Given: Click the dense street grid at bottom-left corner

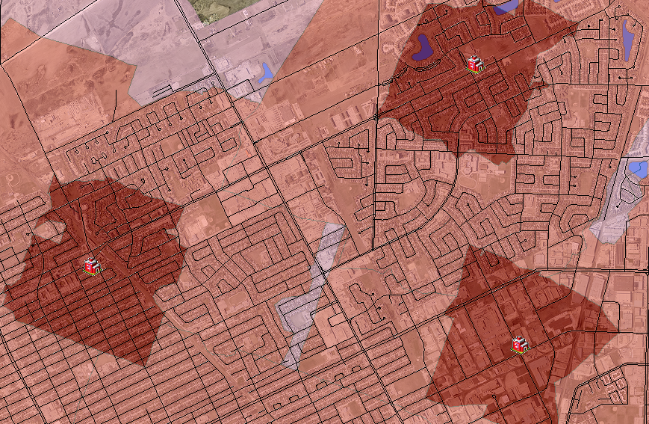Looking at the screenshot, I should [x=45, y=389].
